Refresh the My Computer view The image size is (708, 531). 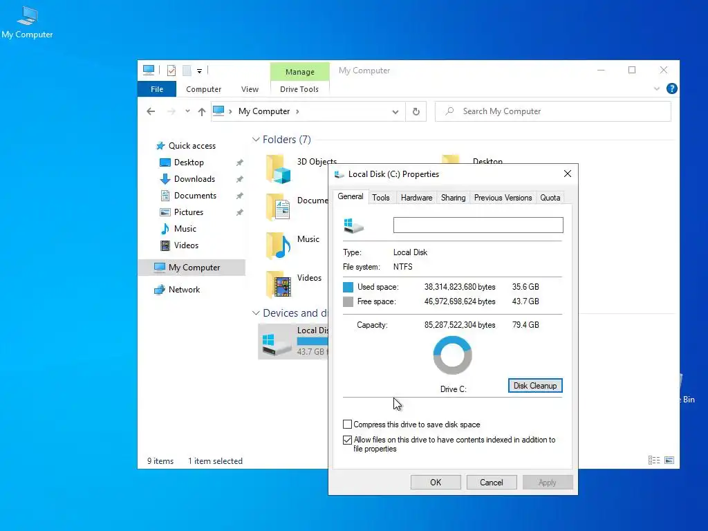click(416, 111)
